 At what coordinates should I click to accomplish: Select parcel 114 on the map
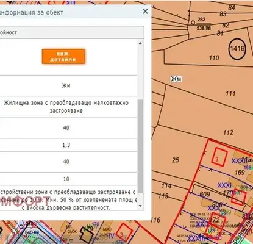[166, 186]
